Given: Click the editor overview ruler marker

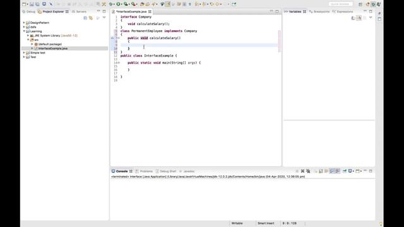Looking at the screenshot, I should (280, 41).
